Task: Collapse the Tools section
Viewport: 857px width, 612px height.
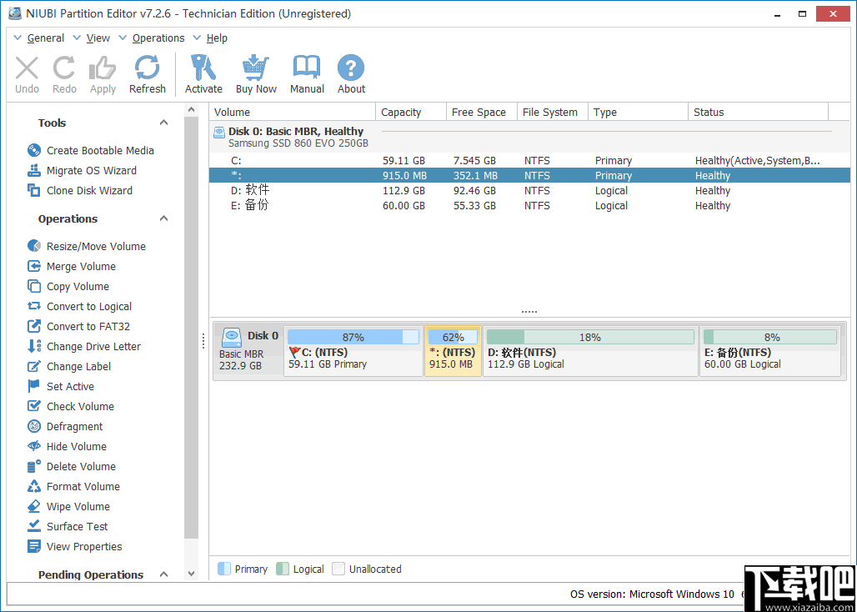Action: tap(163, 122)
